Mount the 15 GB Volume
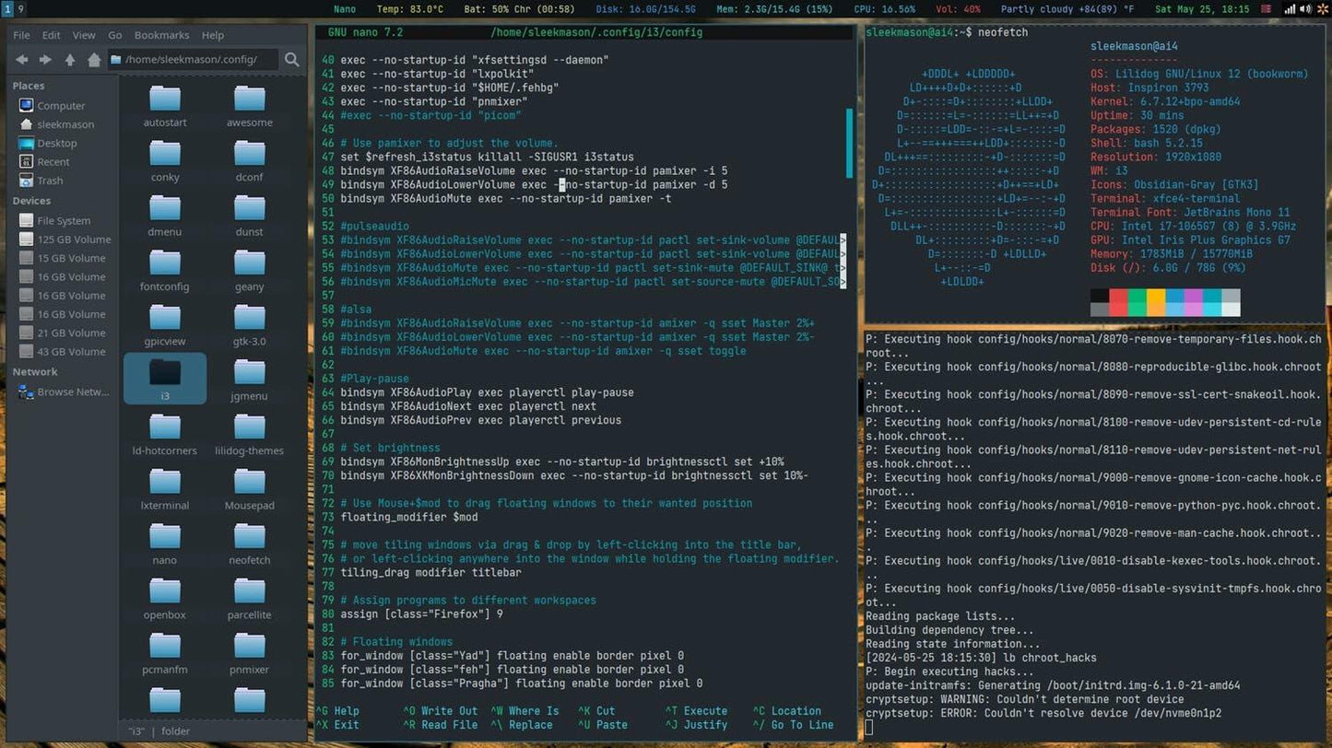The image size is (1332, 748). [x=62, y=258]
